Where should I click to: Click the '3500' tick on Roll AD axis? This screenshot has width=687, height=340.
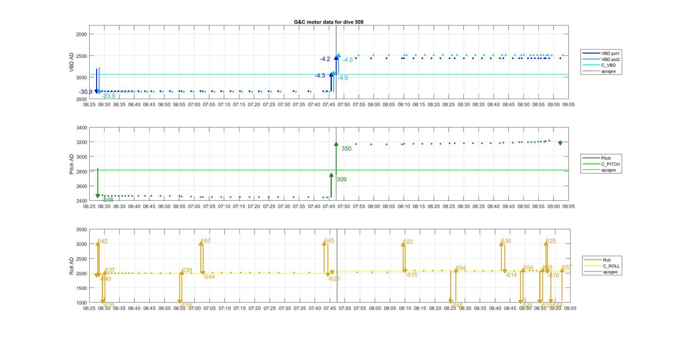[81, 230]
